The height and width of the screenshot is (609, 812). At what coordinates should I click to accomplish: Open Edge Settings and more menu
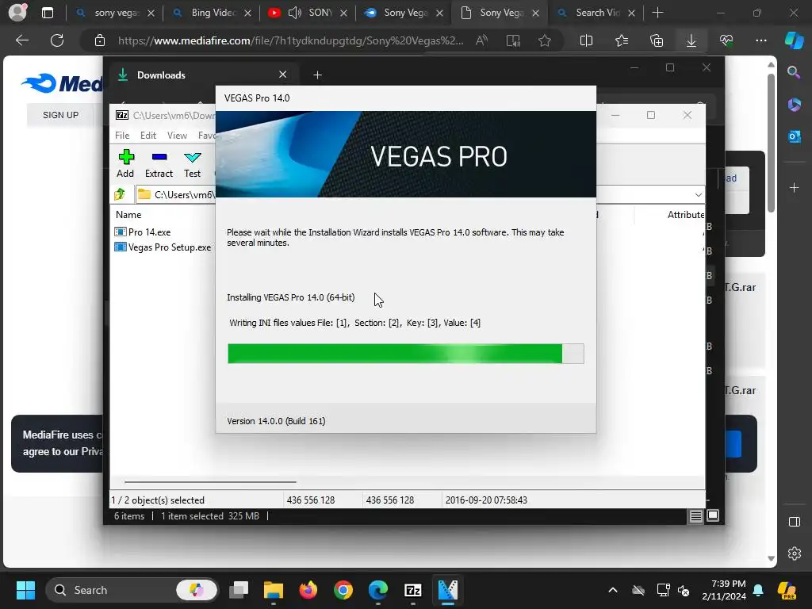tap(761, 40)
